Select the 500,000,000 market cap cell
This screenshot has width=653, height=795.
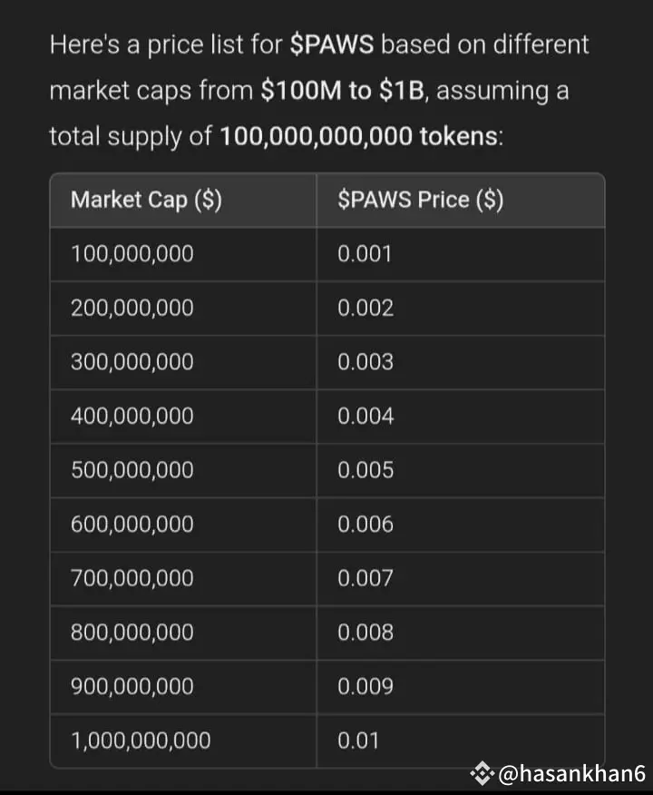(x=132, y=470)
